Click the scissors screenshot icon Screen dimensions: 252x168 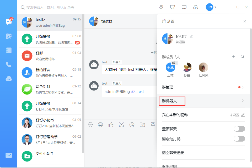point(121,125)
